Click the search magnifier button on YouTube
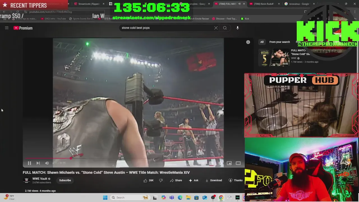The width and height of the screenshot is (359, 202). point(225,28)
